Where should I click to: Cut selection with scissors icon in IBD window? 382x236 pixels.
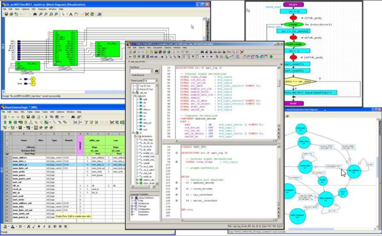tap(46, 117)
